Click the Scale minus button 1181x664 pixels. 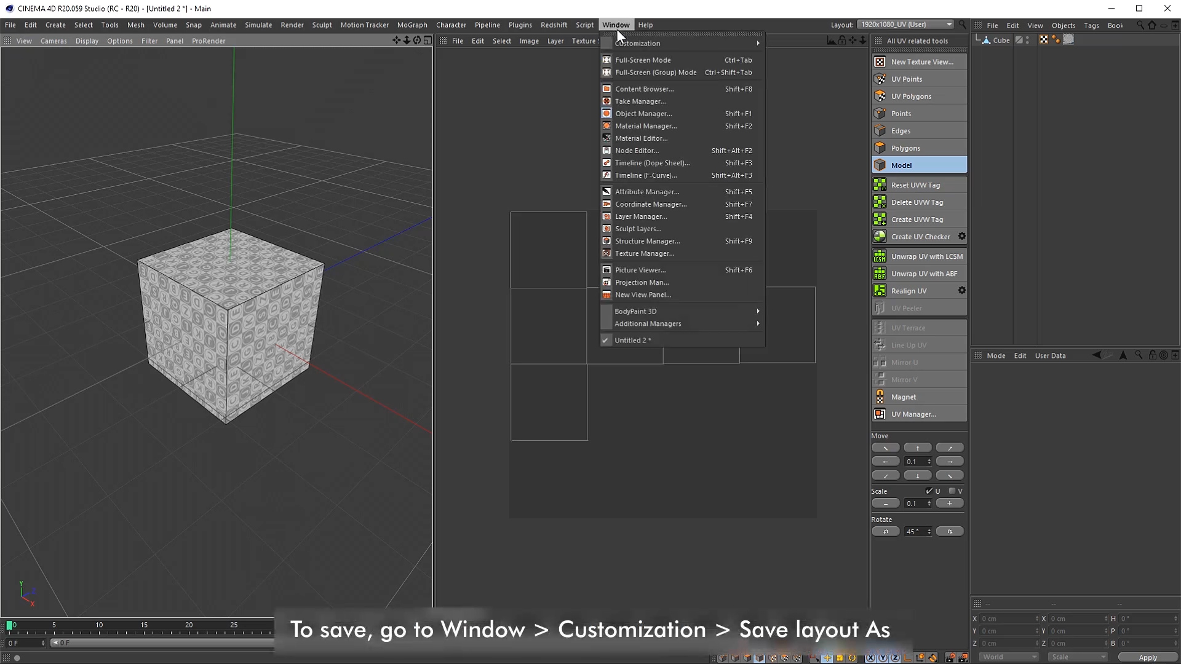point(885,504)
